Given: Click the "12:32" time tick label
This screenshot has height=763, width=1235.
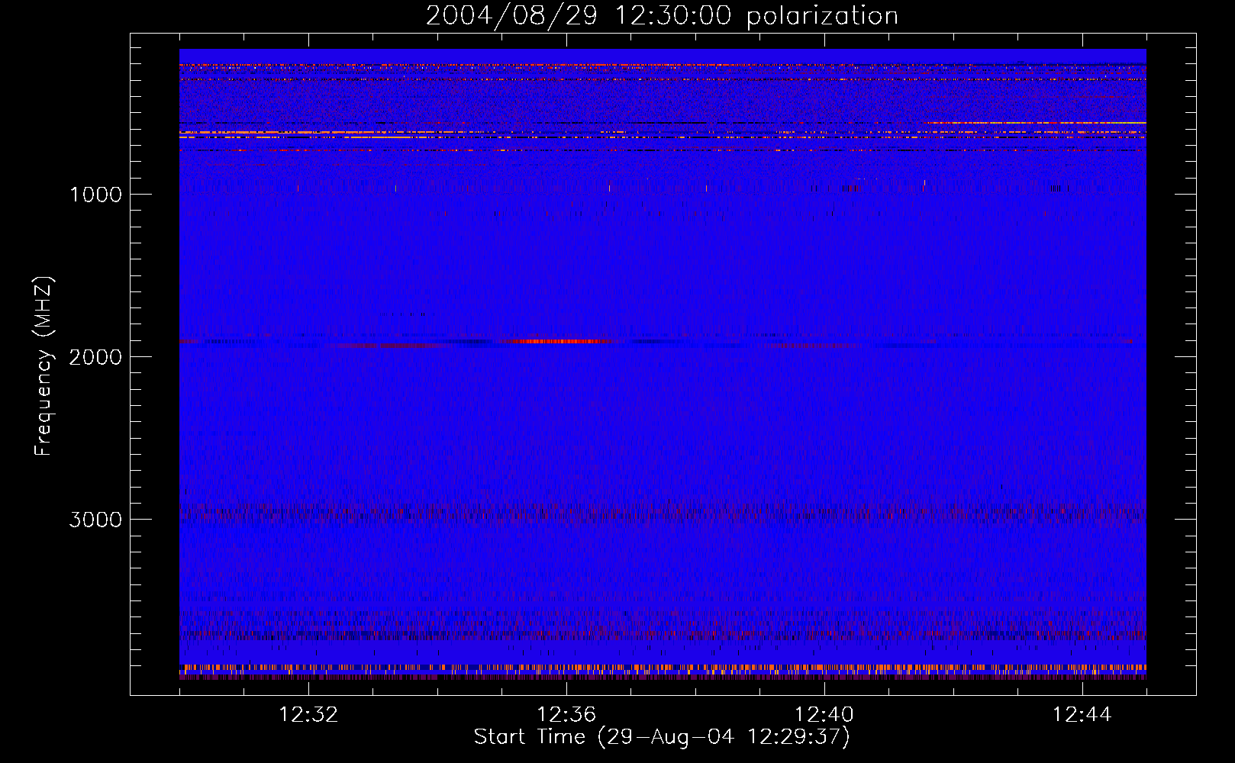Looking at the screenshot, I should [308, 715].
